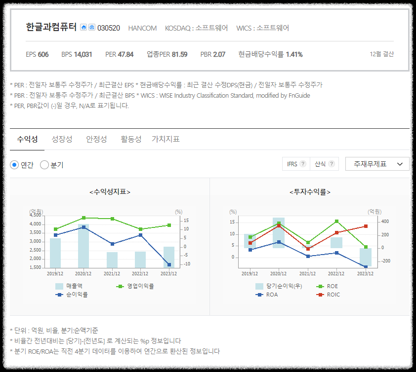
Task: Click the stock code 030520
Action: point(109,28)
